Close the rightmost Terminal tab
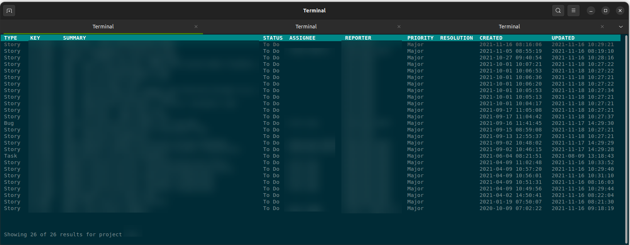 tap(602, 27)
